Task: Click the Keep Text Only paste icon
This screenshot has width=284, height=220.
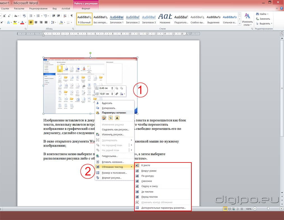Action: (117, 118)
